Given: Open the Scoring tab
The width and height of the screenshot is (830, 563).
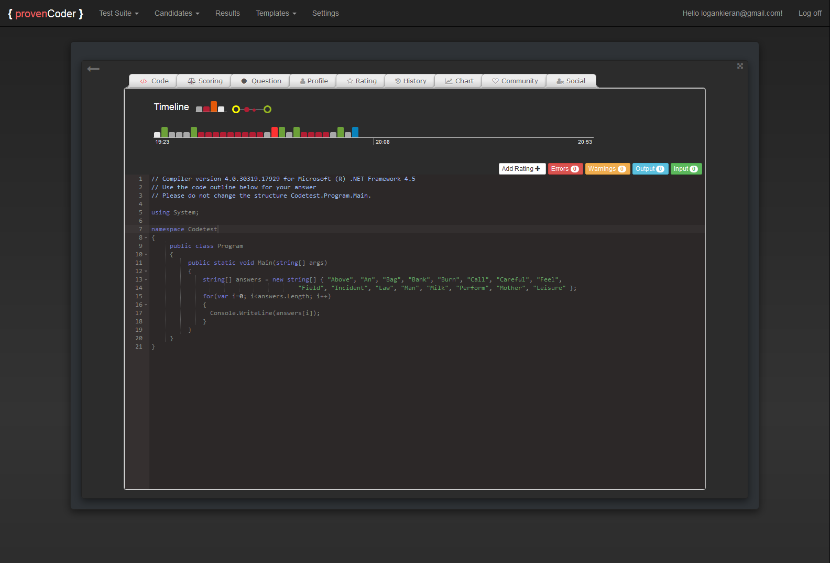Looking at the screenshot, I should click(x=205, y=81).
